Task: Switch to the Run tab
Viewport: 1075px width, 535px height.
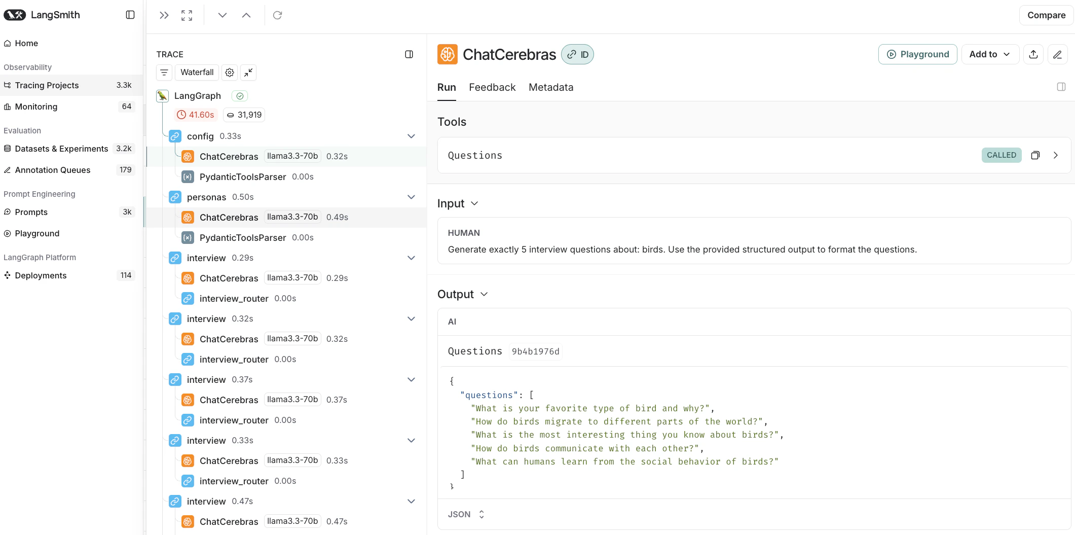Action: [x=447, y=87]
